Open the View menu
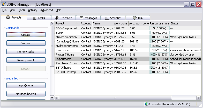 pos(12,10)
